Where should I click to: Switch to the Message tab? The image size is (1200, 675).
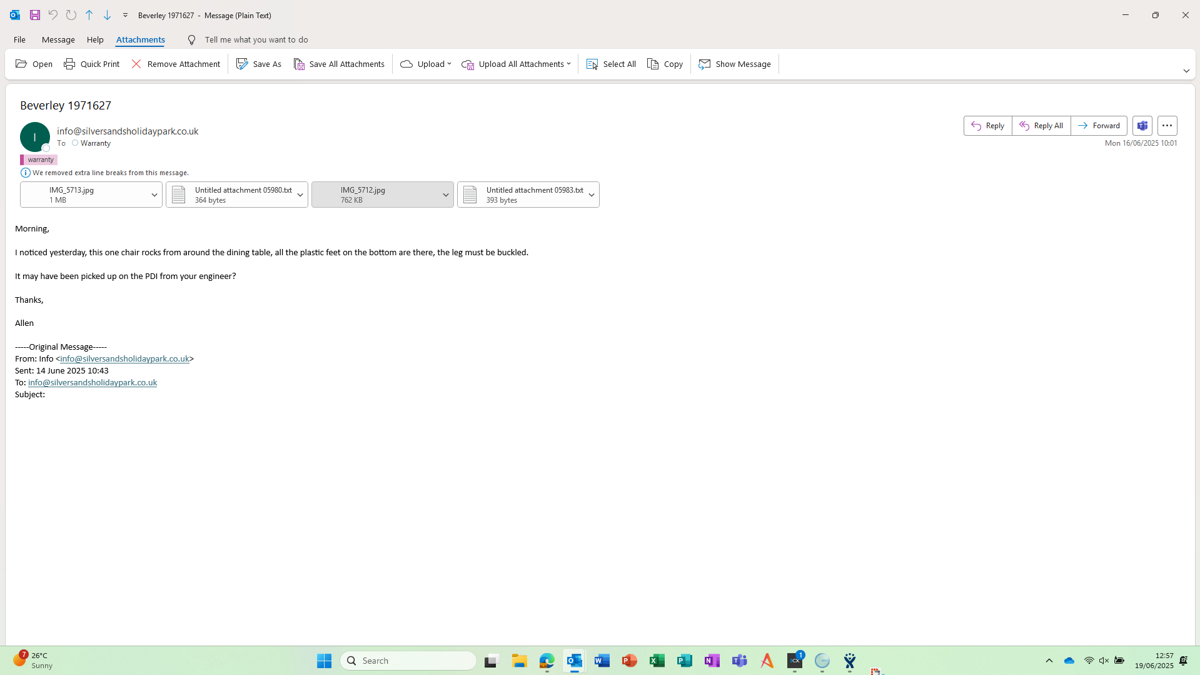coord(58,39)
